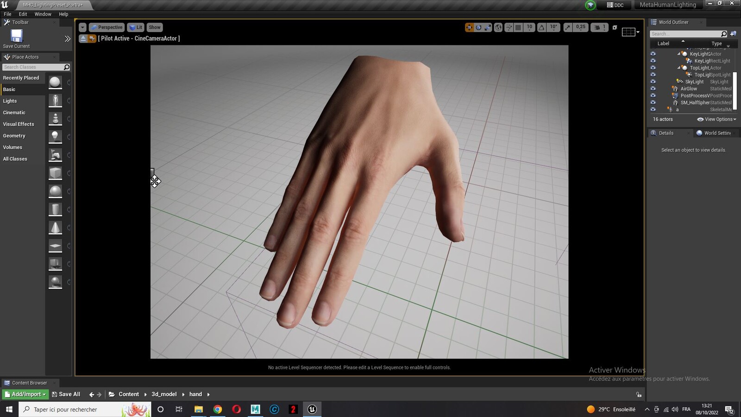
Task: Hide the SkyLight actor with its eye icon
Action: [x=653, y=82]
